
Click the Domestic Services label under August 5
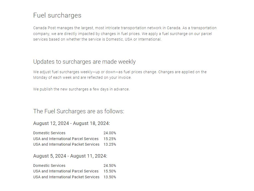click(x=49, y=166)
